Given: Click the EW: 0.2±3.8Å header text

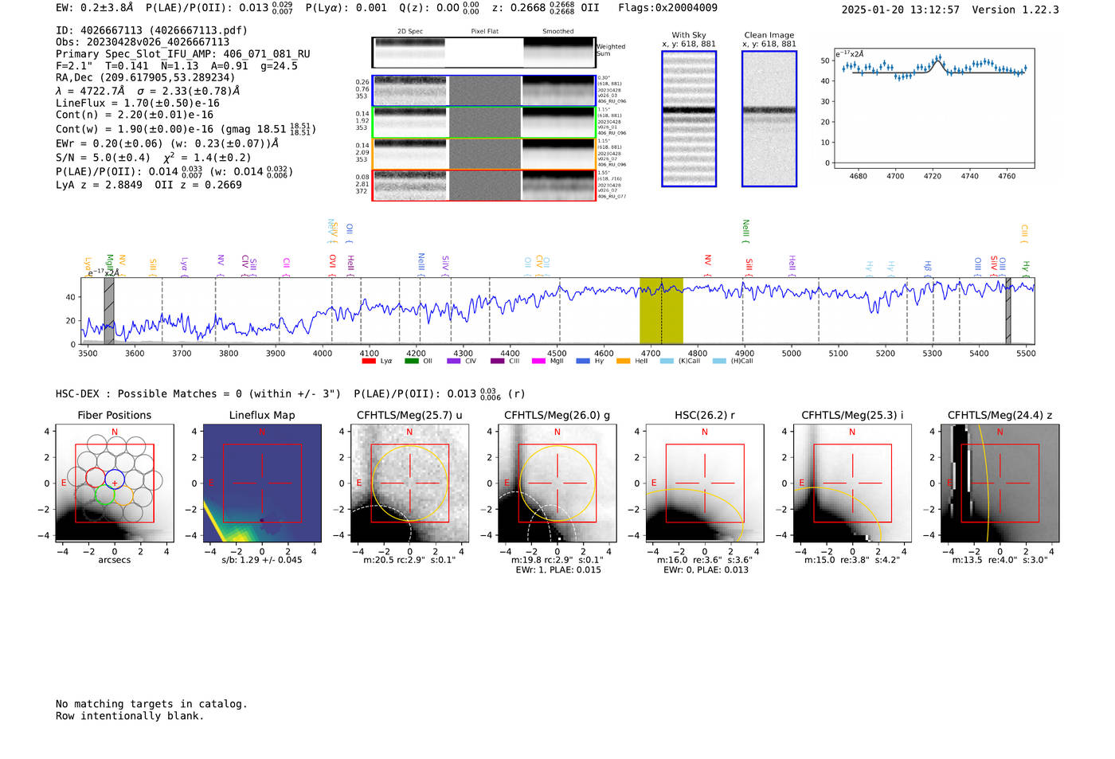Looking at the screenshot, I should (95, 8).
